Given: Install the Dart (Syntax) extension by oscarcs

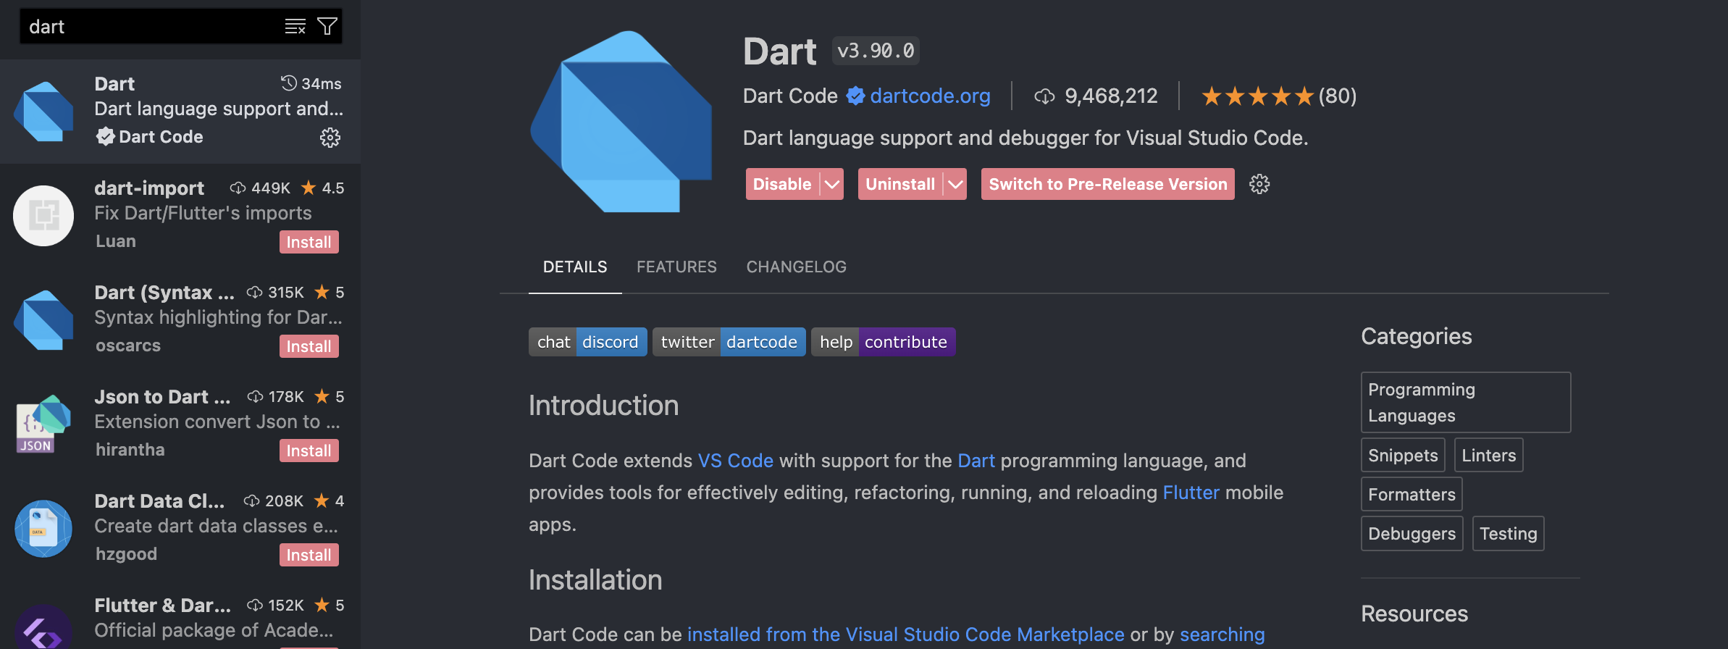Looking at the screenshot, I should point(309,346).
